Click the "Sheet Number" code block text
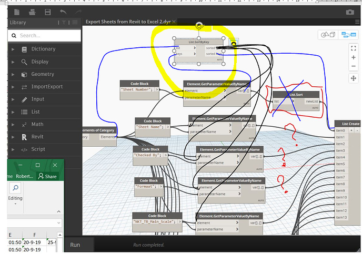Viewport: 362px width, 263px height. (136, 89)
